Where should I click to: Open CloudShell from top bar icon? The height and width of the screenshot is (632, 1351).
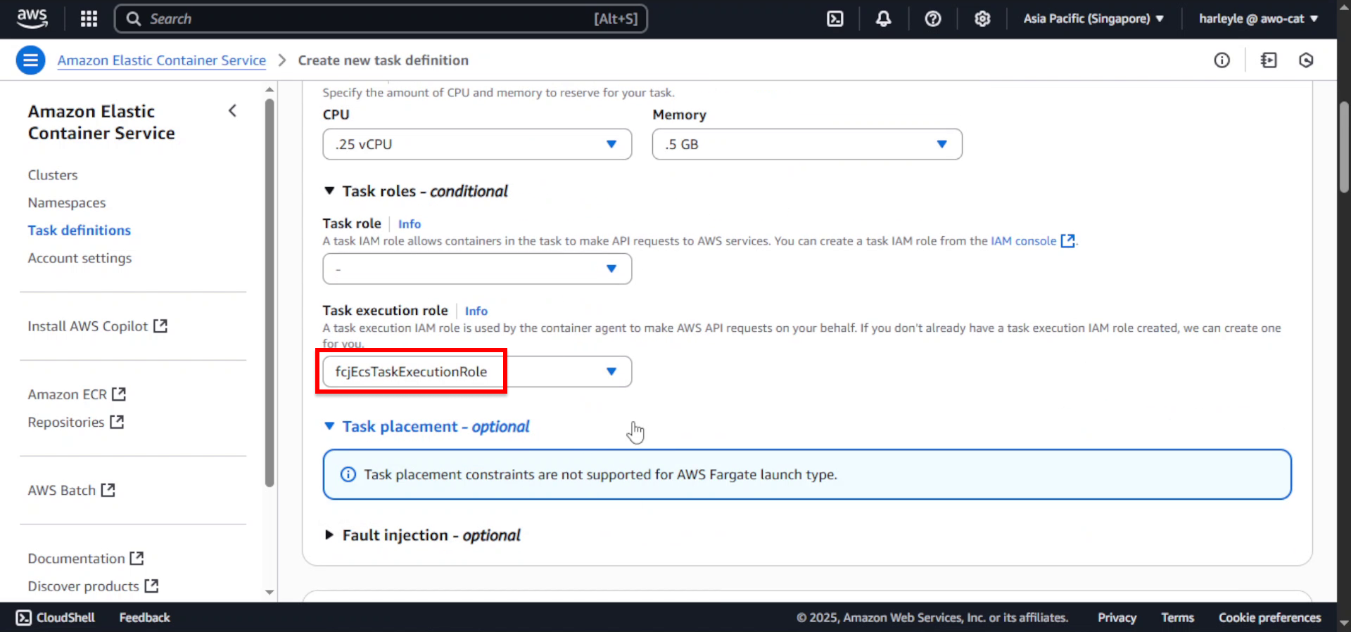tap(835, 19)
